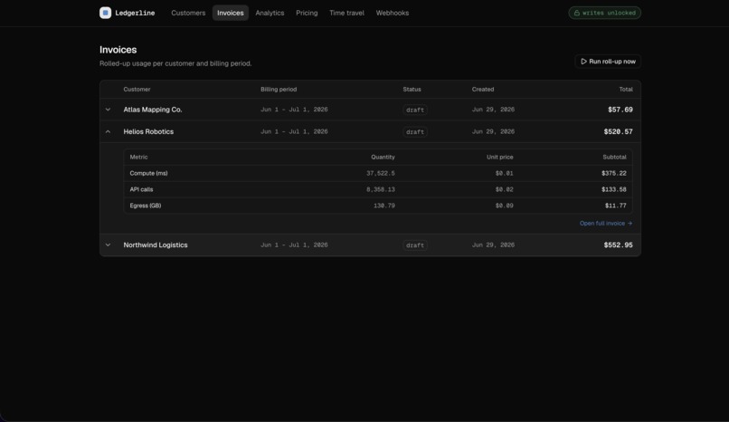Click the Unit price column header

[x=500, y=157]
